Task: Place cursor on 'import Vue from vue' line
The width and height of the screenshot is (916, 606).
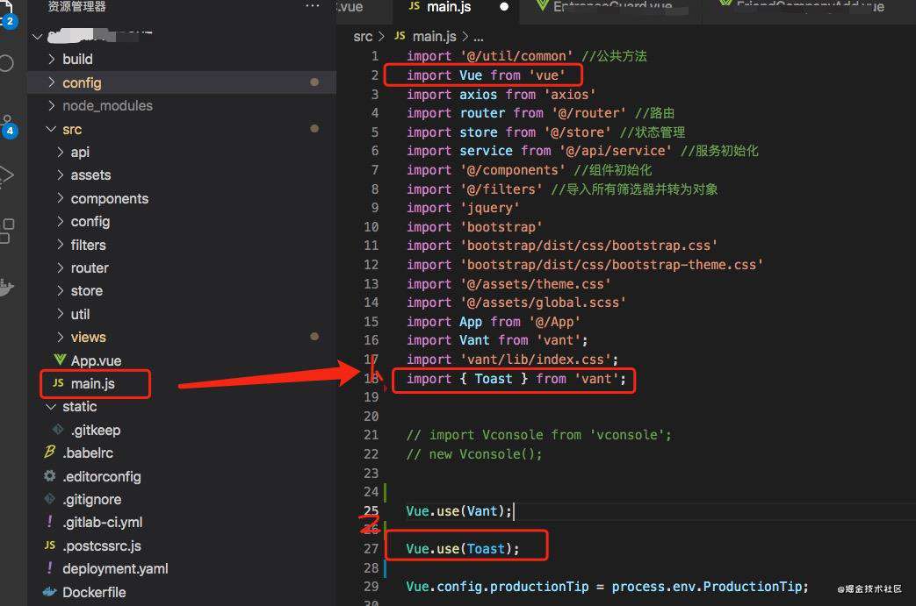Action: (x=486, y=75)
